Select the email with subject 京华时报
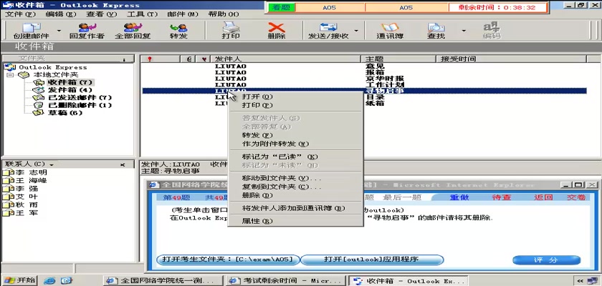This screenshot has height=286, width=602. (364, 79)
